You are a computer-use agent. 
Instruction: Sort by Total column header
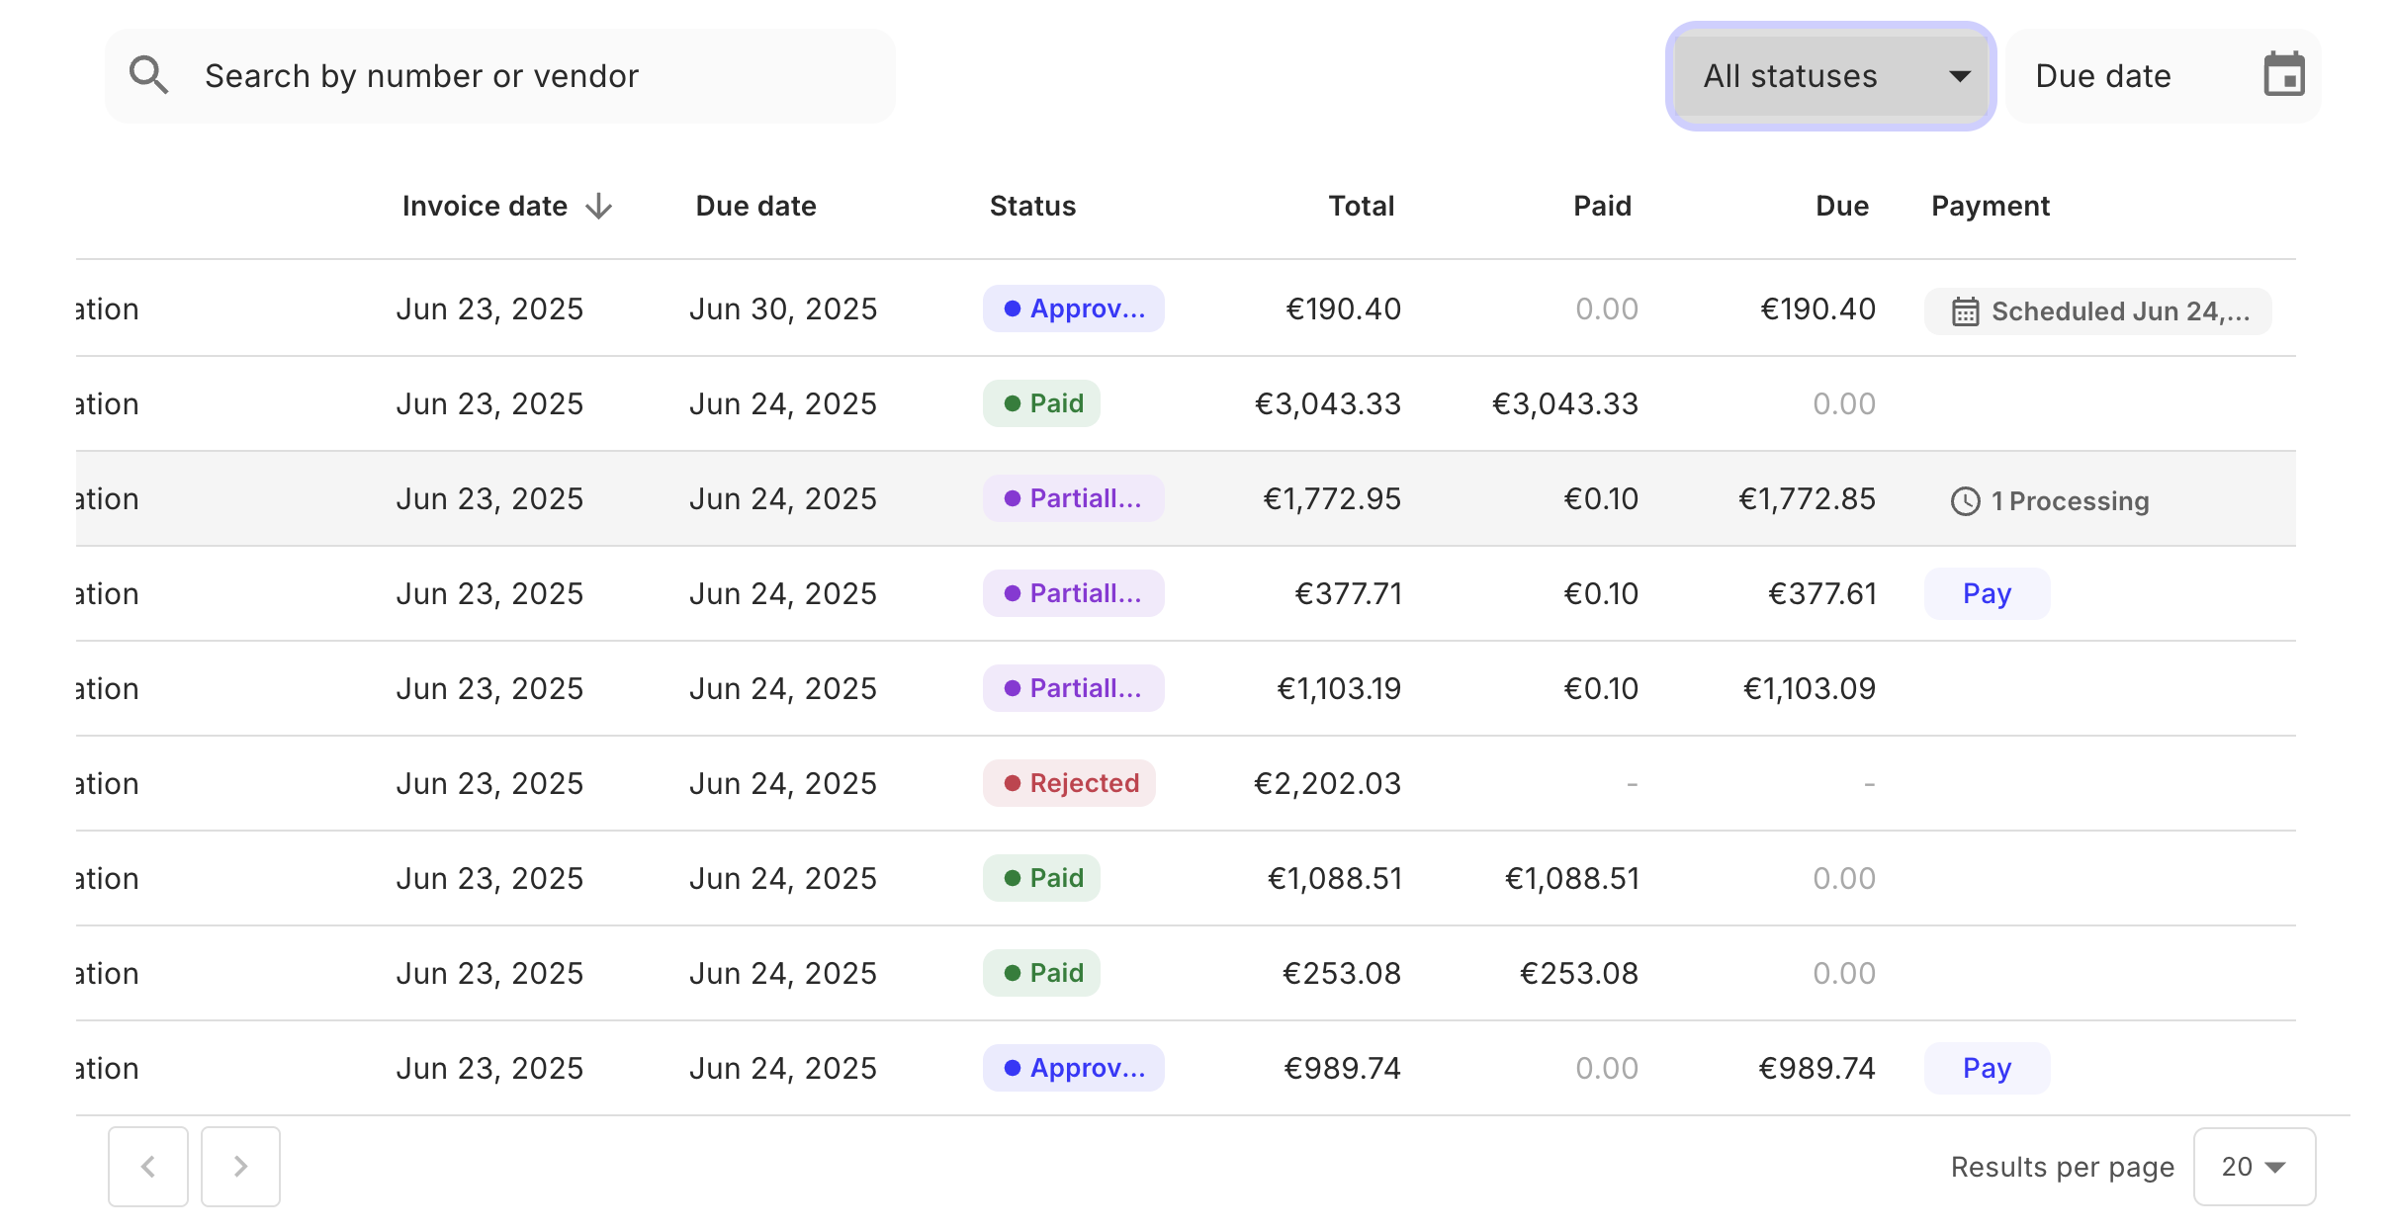pos(1361,206)
